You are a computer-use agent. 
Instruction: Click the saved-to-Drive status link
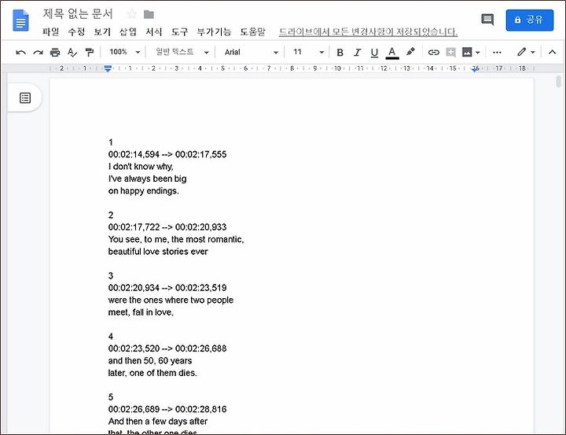click(x=368, y=31)
